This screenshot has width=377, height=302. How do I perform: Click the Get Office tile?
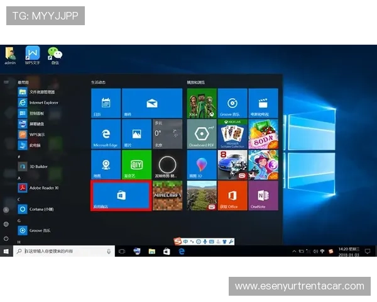pos(232,196)
